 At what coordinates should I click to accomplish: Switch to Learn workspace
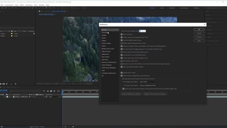[x=162, y=8]
